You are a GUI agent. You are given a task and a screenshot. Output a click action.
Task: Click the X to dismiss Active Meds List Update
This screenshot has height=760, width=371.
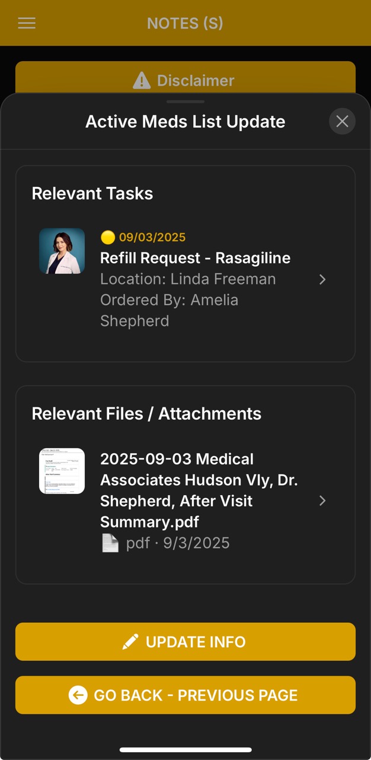pos(342,121)
